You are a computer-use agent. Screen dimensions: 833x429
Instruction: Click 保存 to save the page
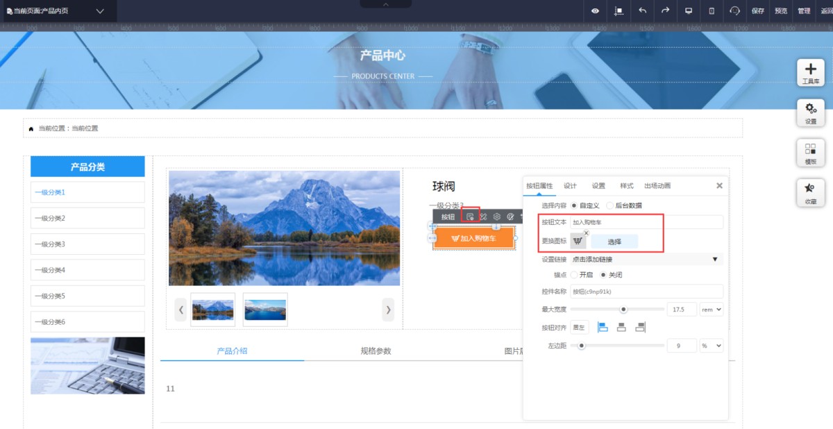coord(757,11)
